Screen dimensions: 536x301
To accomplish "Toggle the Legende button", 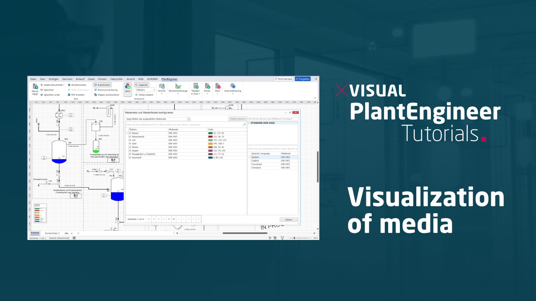I will point(142,85).
